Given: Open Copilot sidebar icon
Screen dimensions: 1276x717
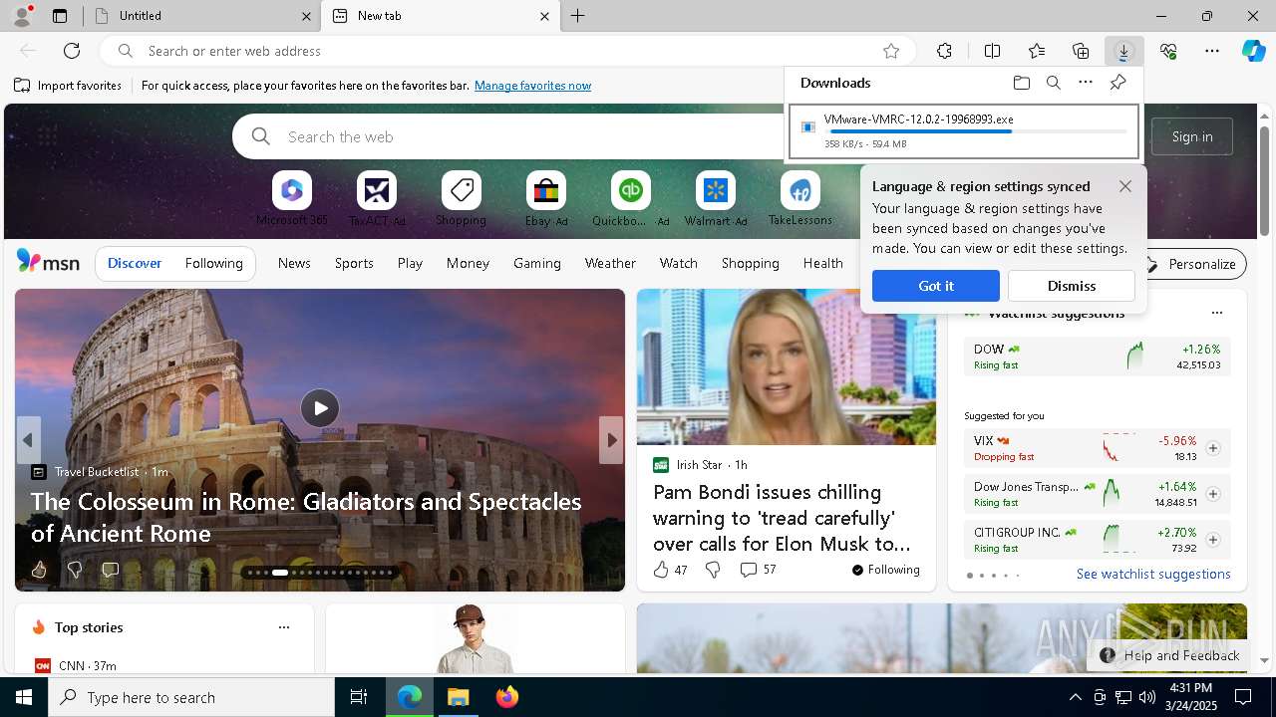Looking at the screenshot, I should tap(1253, 51).
